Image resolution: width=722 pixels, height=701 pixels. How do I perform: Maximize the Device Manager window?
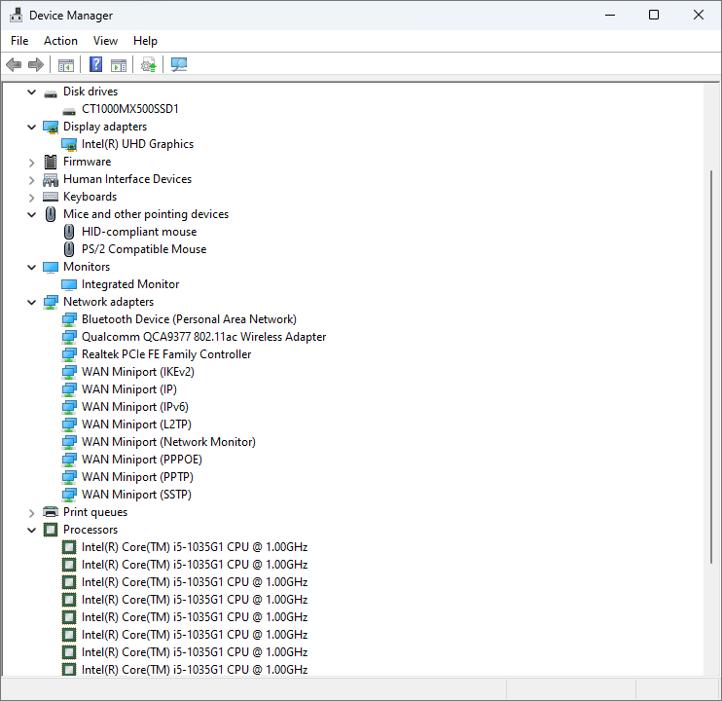(x=654, y=16)
